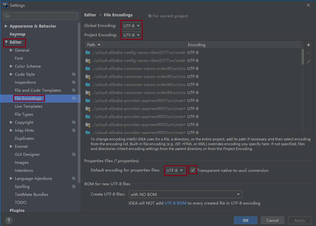Viewport: 316px width, 226px height.
Task: Click project-level icon next to Inlay Hints
Action: 74,130
